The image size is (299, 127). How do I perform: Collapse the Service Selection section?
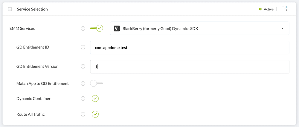coord(10,9)
